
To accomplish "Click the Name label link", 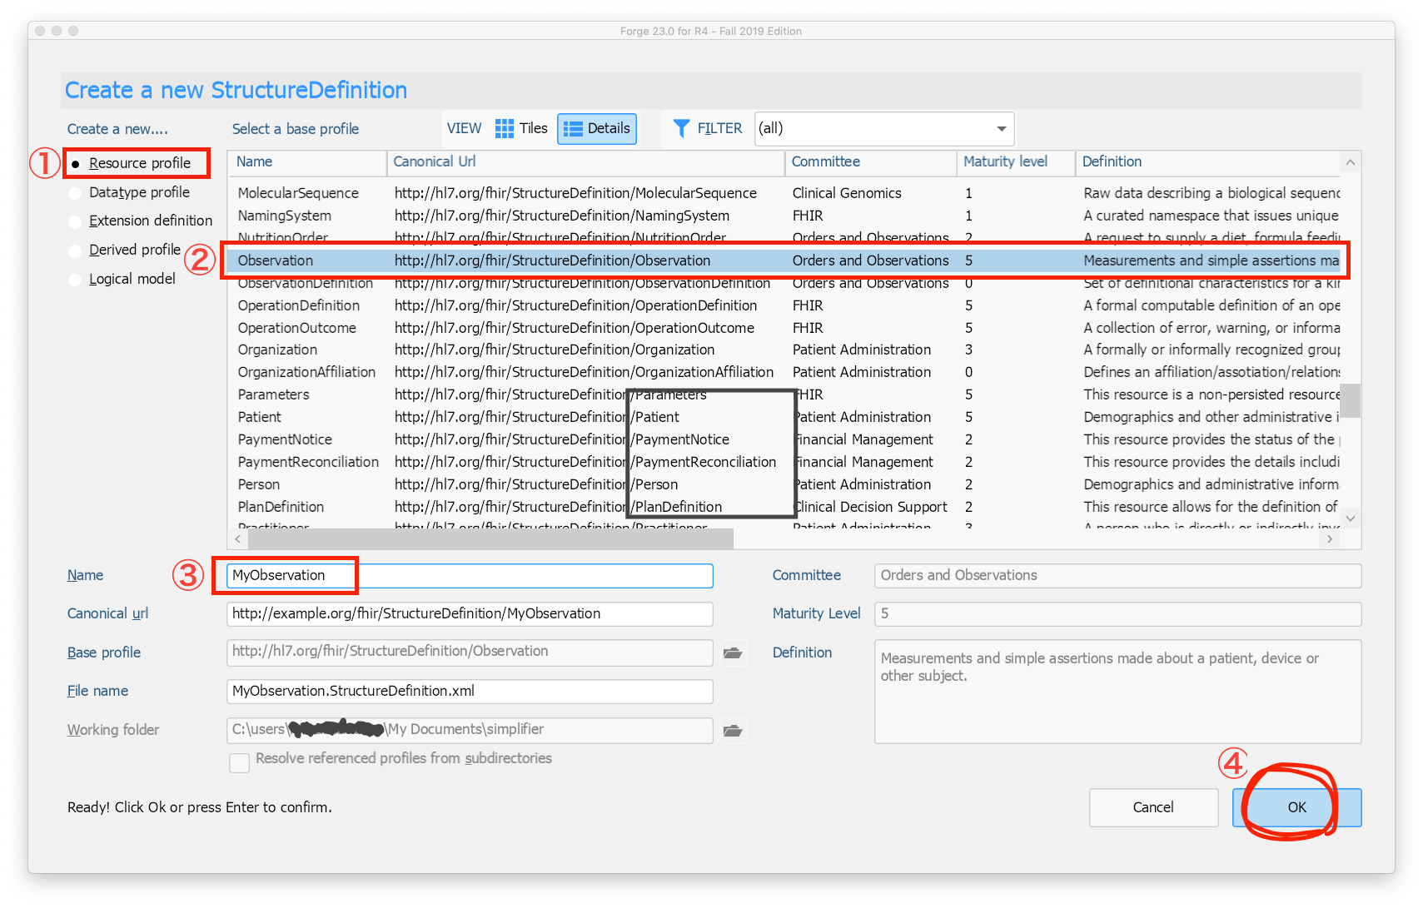I will (x=85, y=575).
